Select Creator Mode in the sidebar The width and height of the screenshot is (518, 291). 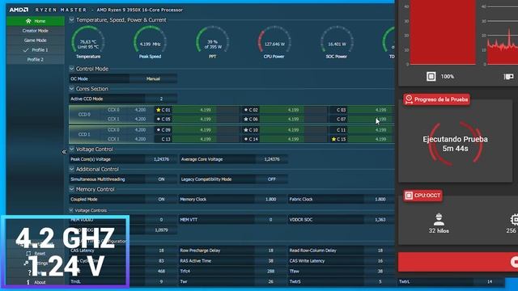(x=36, y=31)
